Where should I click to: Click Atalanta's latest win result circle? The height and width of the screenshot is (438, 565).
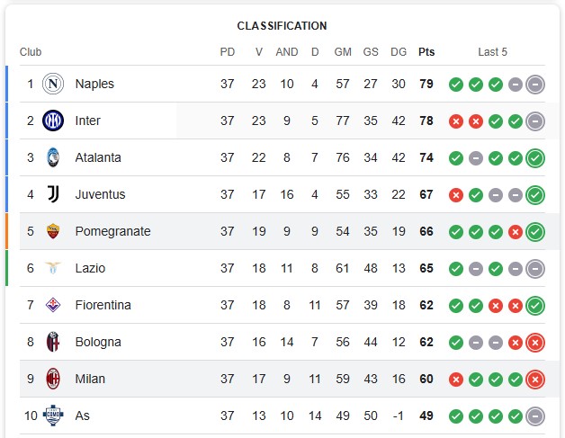pyautogui.click(x=535, y=158)
